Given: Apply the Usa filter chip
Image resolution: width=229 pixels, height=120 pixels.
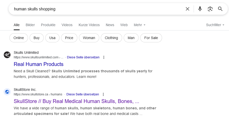Looking at the screenshot, I should [52, 38].
